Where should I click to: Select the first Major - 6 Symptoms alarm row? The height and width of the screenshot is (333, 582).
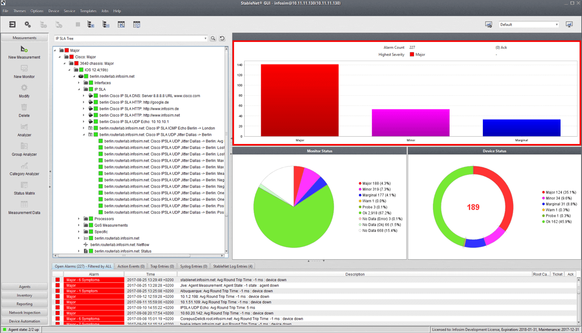click(x=93, y=280)
